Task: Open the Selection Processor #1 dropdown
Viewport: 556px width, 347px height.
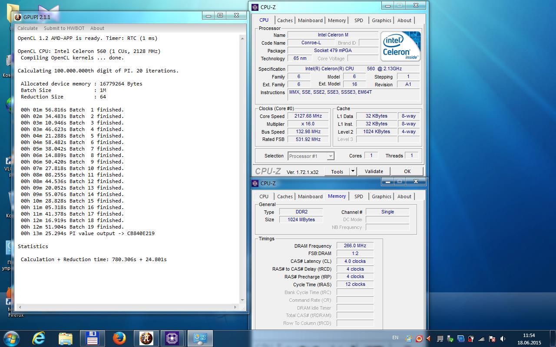Action: pyautogui.click(x=311, y=156)
